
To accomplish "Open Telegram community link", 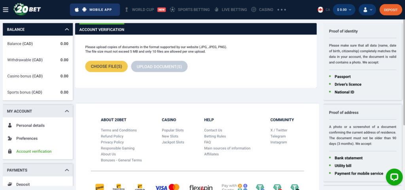I will click(278, 136).
